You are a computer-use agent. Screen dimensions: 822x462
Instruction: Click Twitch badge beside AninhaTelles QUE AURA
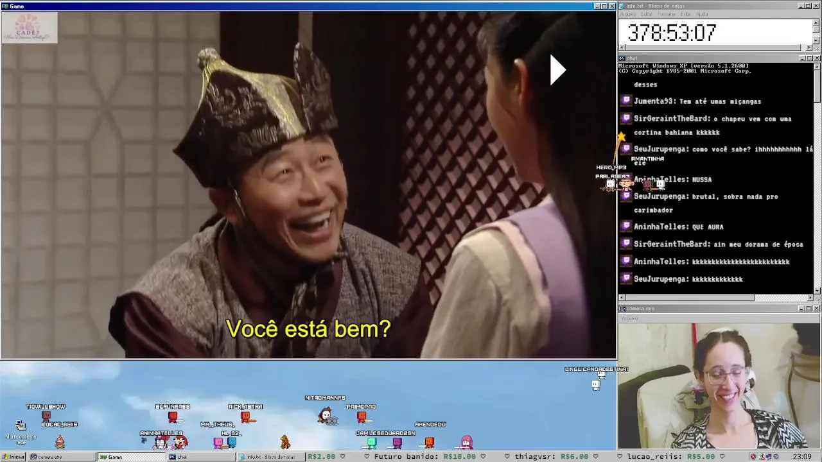pos(626,226)
